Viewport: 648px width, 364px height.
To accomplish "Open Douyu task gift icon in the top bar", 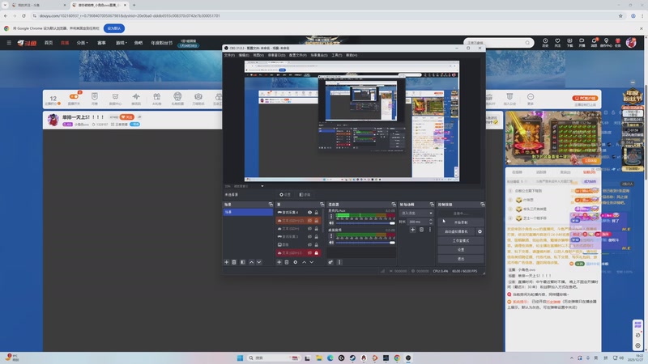I will point(618,42).
